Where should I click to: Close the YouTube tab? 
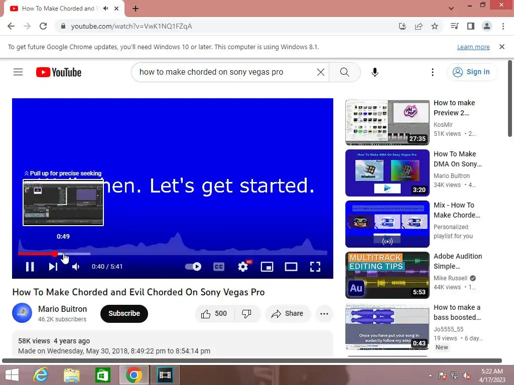click(116, 9)
